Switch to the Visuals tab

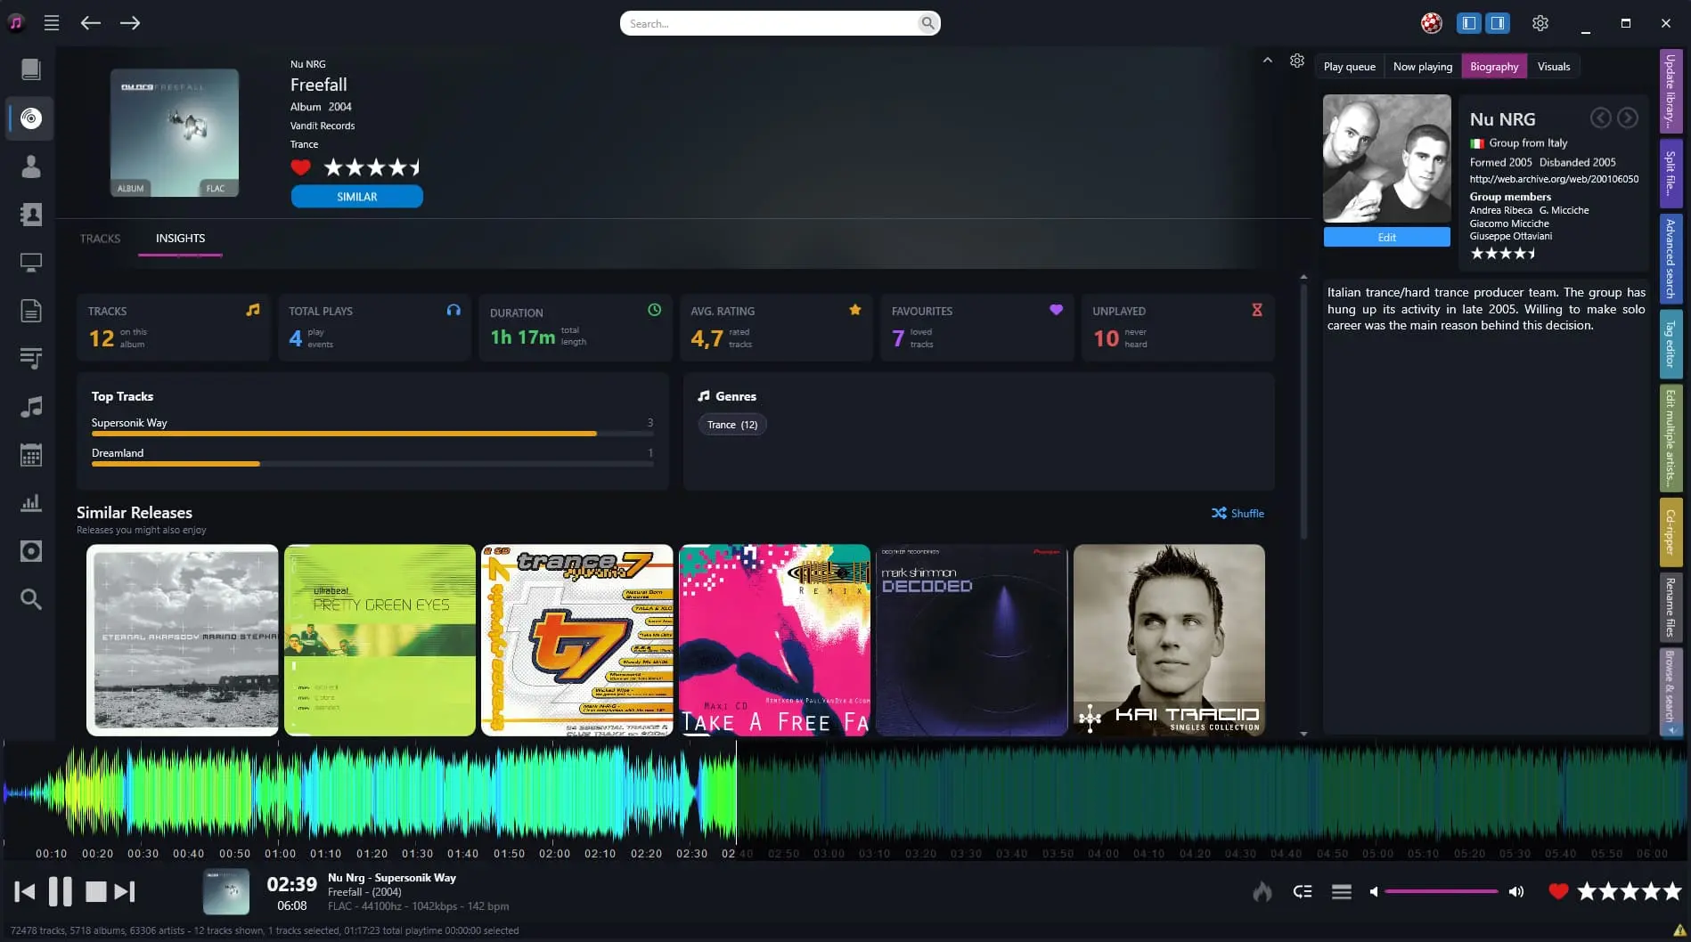pyautogui.click(x=1554, y=67)
